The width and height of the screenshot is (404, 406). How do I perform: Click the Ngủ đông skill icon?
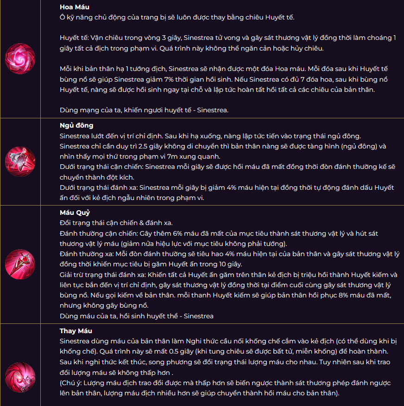(x=20, y=161)
